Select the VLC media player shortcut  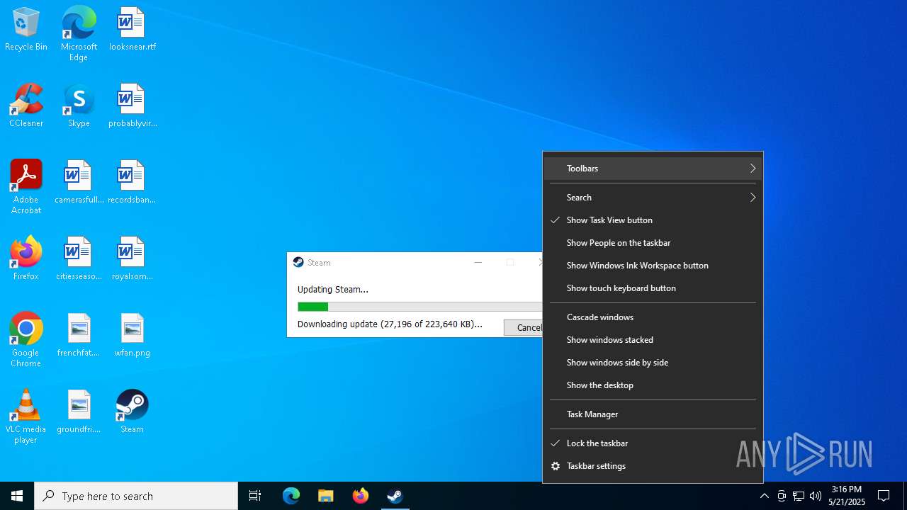[26, 416]
